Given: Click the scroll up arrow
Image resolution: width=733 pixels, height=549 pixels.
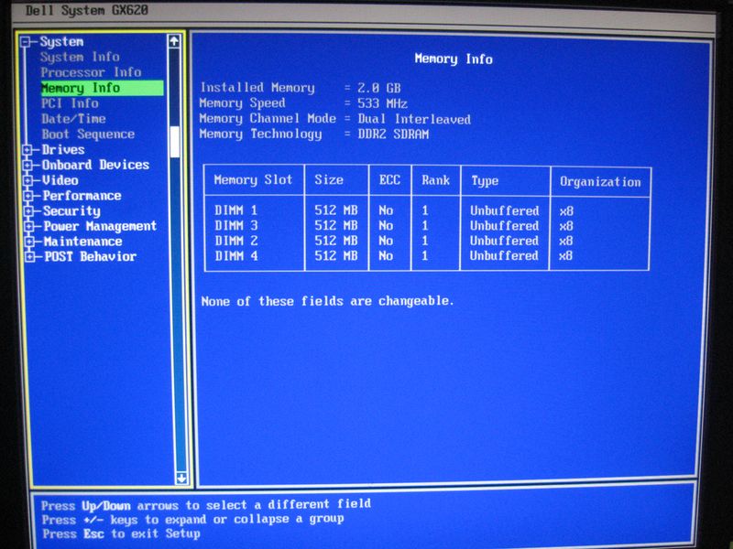Looking at the screenshot, I should pos(174,41).
